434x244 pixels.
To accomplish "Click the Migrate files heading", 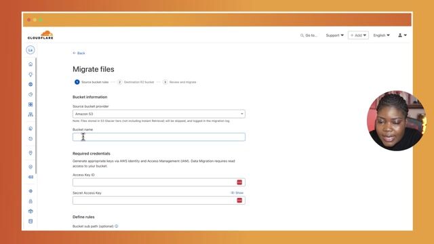I will pos(94,69).
